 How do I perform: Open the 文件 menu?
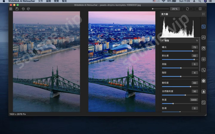pos(40,1)
